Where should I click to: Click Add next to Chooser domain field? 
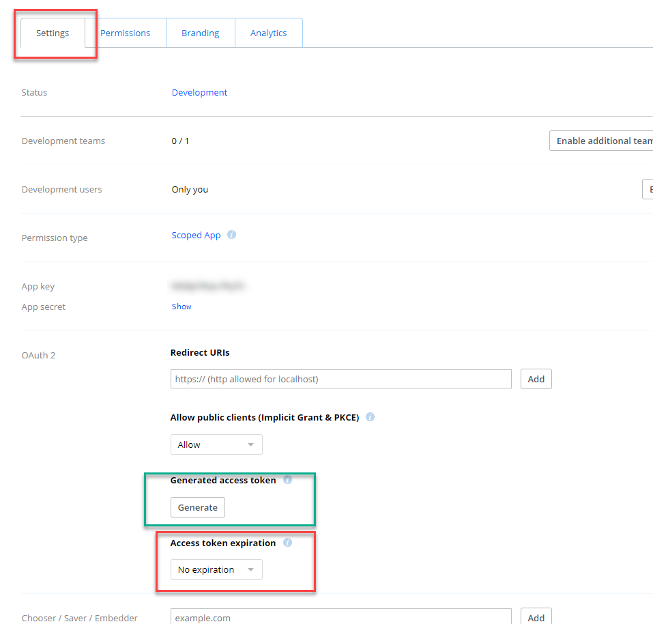tap(536, 617)
